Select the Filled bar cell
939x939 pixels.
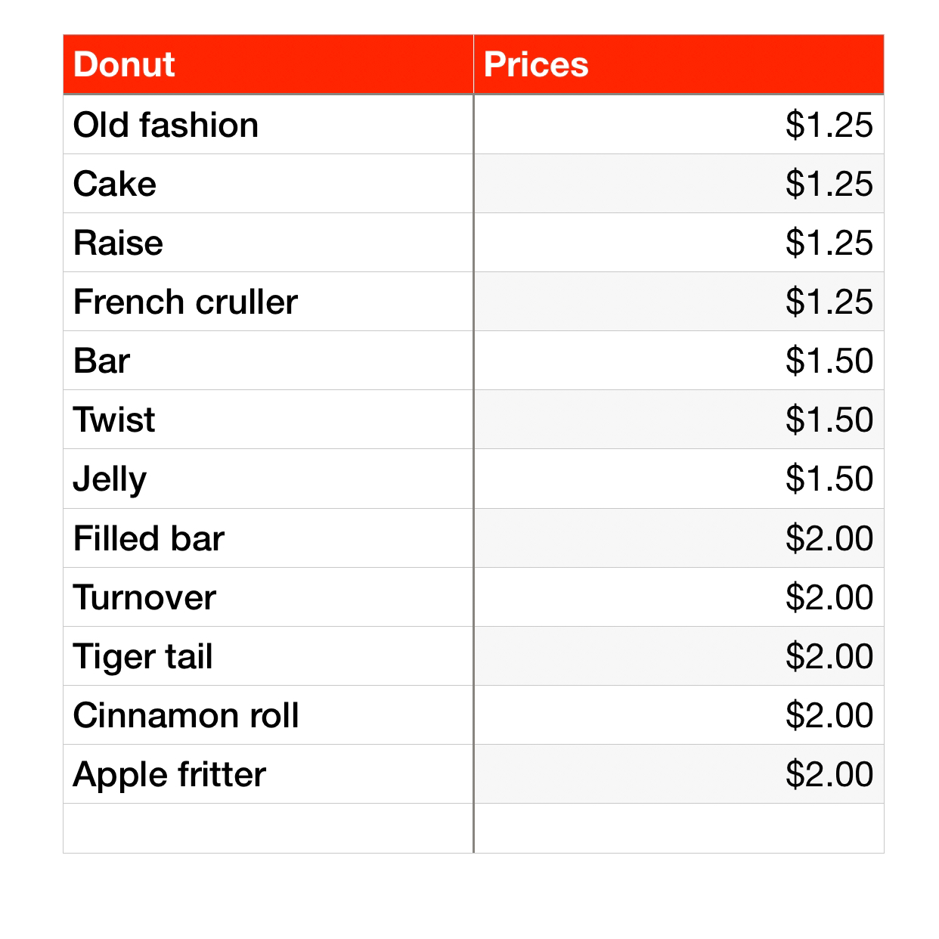[x=268, y=538]
